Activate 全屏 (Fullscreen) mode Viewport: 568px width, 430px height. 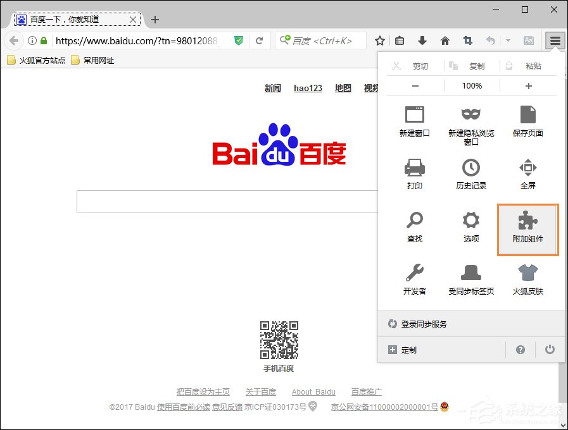coord(528,171)
